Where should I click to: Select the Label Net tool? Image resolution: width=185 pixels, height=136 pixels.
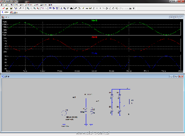(90, 8)
